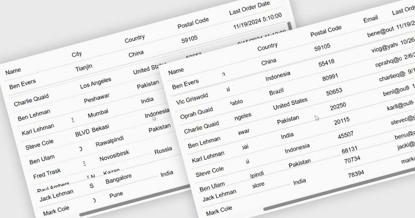Image resolution: width=415 pixels, height=218 pixels.
Task: Select China cell in right grid
Action: pos(269,62)
